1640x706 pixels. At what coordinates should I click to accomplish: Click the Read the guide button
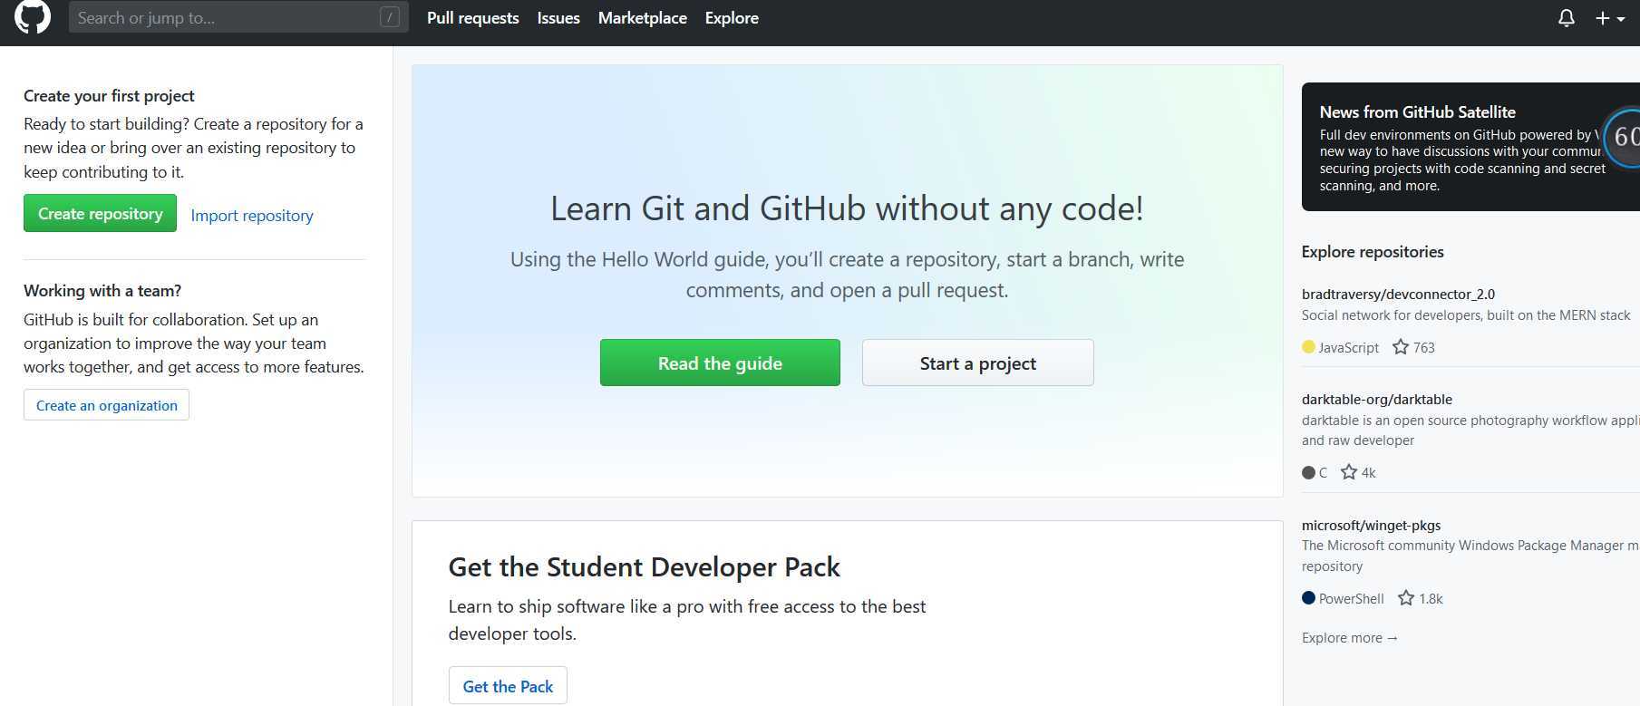[x=720, y=363]
